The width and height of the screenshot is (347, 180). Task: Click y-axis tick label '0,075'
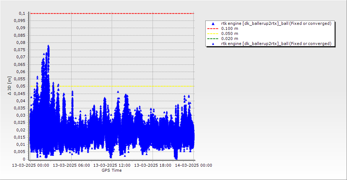coord(20,50)
